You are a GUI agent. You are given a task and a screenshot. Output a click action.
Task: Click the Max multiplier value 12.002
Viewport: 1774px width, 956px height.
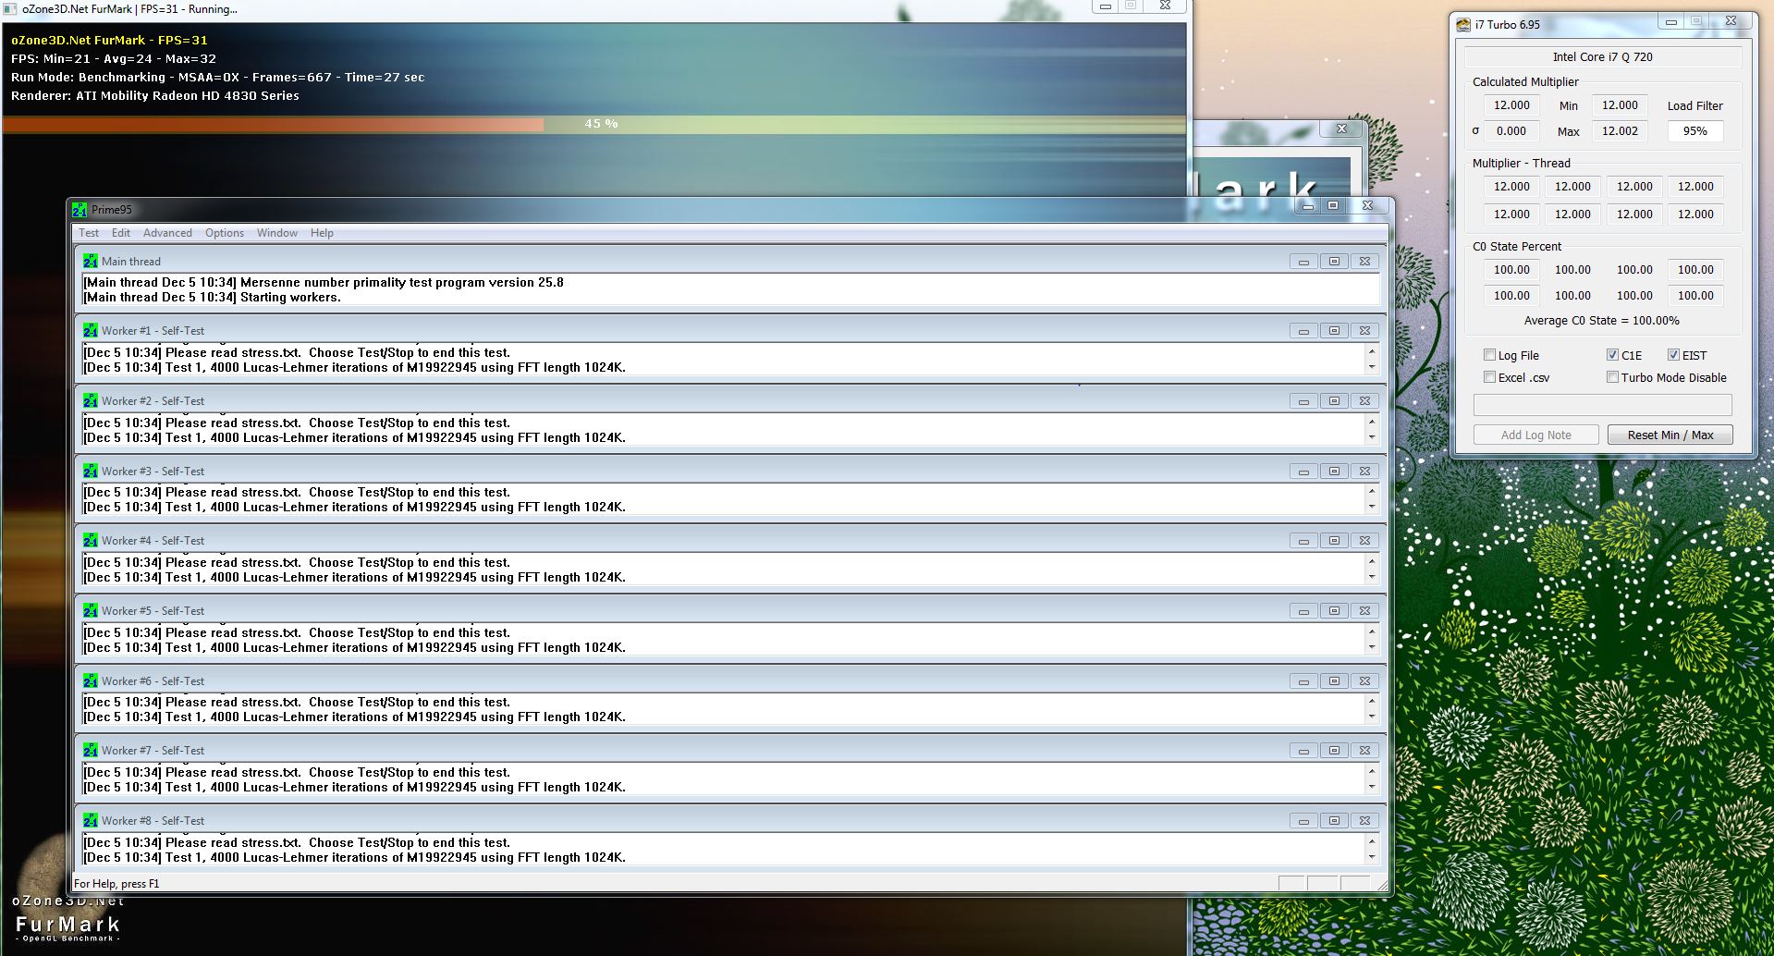pyautogui.click(x=1620, y=131)
